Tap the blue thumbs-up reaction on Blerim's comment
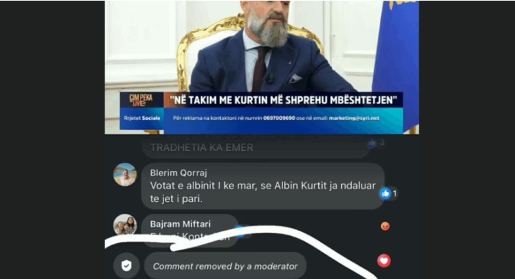 [385, 194]
